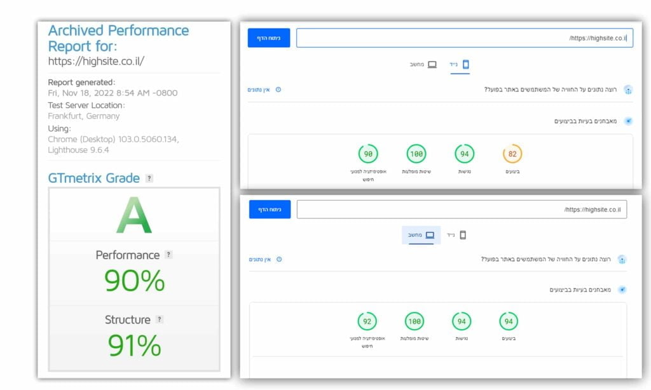Image resolution: width=651 pixels, height=390 pixels.
Task: Select the נייד mobile tab in the upper panel
Action: [460, 65]
